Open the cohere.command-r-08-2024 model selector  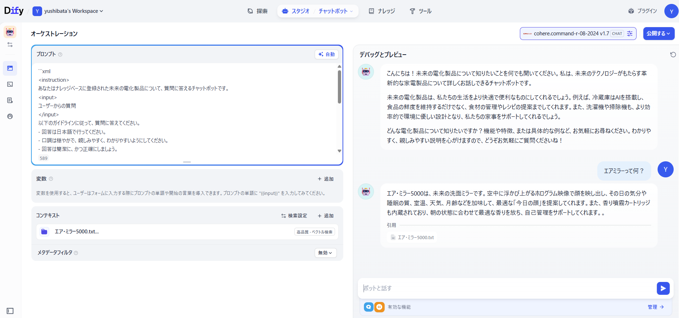click(x=578, y=34)
